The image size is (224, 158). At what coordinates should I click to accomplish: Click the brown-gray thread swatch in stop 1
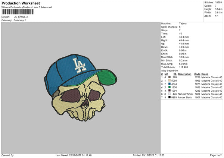pyautogui.click(x=169, y=77)
